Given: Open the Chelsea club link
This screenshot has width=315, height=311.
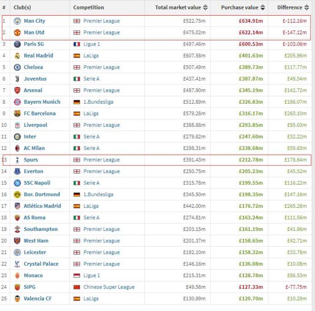Looking at the screenshot, I should [x=33, y=67].
